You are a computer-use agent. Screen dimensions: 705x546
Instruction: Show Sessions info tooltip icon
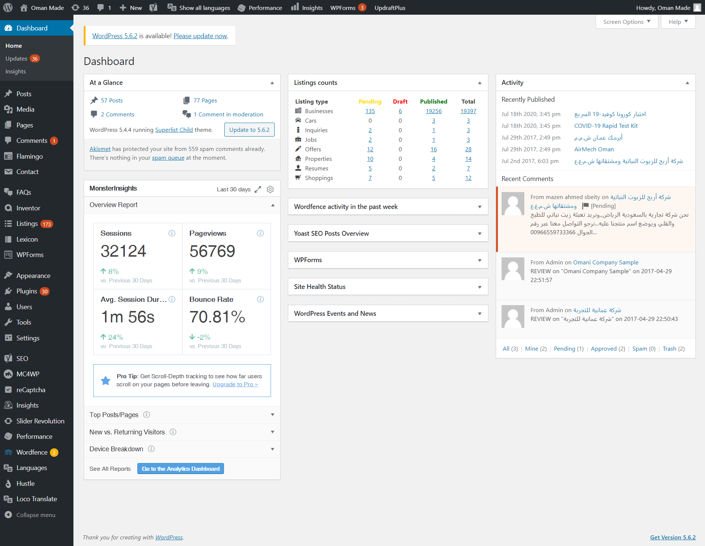click(x=172, y=234)
